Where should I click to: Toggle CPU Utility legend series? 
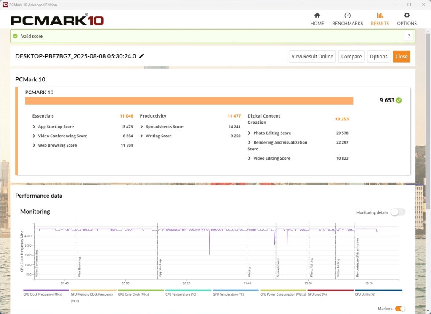(x=378, y=293)
